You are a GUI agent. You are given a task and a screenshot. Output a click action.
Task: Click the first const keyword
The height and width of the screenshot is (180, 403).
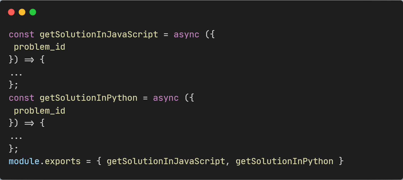(21, 34)
